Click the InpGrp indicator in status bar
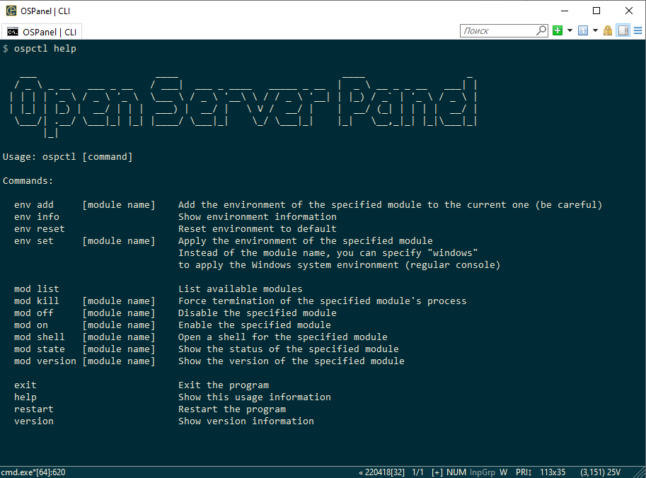 coord(482,472)
